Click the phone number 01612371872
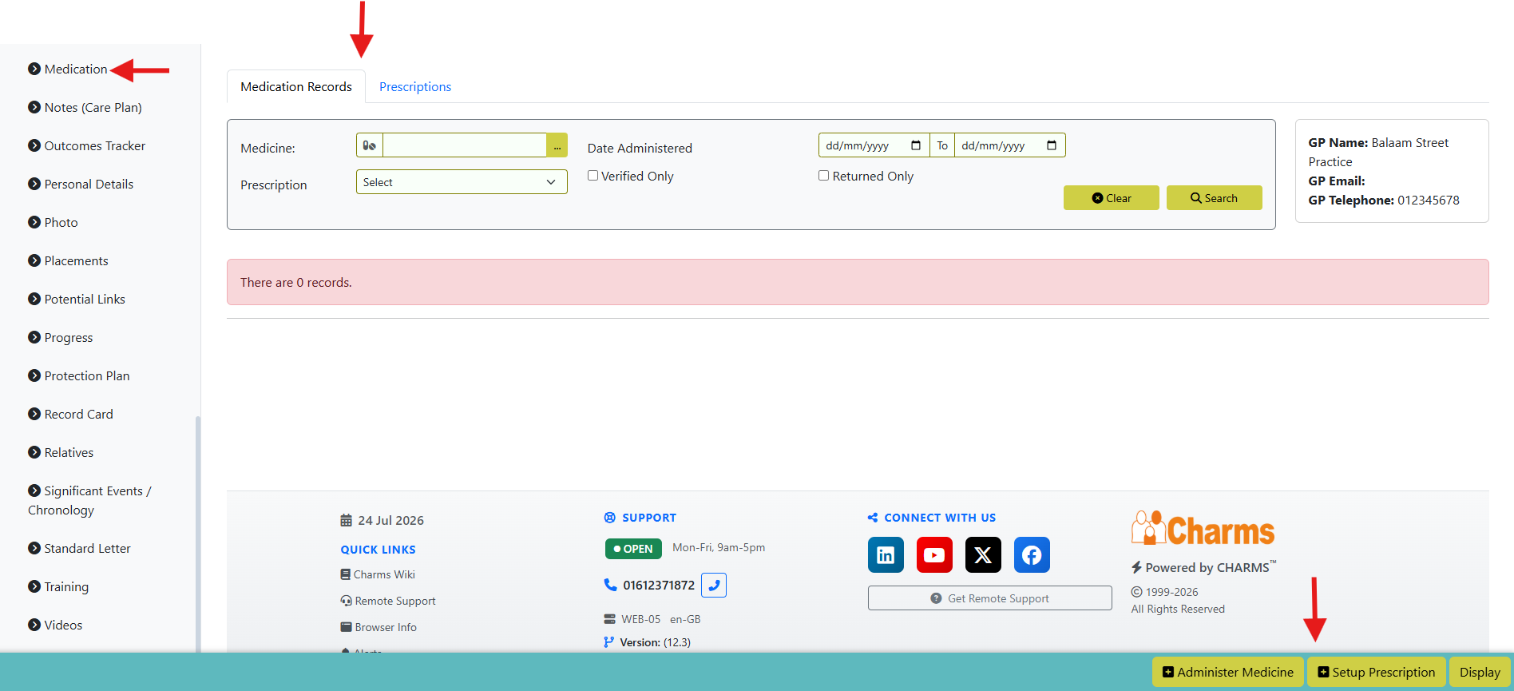The width and height of the screenshot is (1514, 691). [659, 586]
